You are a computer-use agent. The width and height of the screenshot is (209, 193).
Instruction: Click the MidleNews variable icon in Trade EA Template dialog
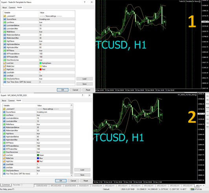[x=5, y=32]
